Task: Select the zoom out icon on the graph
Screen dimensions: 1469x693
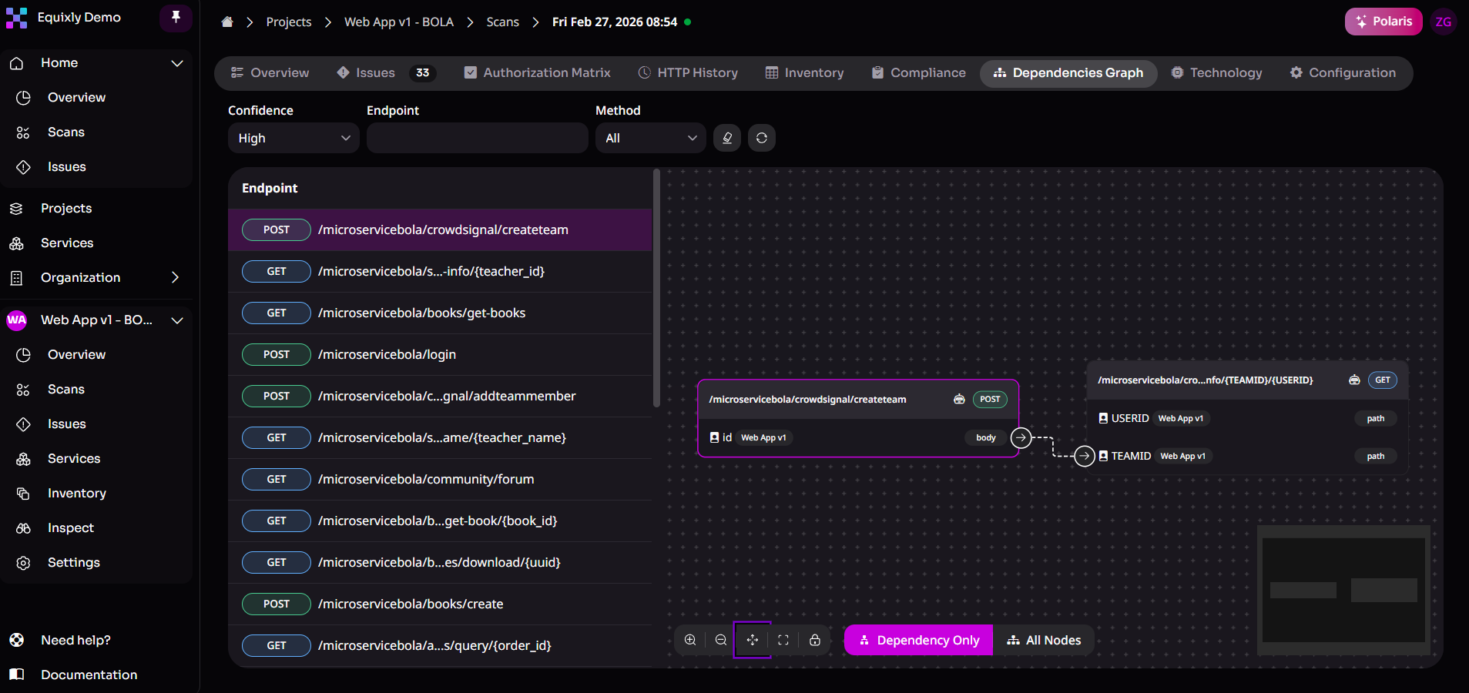Action: pyautogui.click(x=720, y=640)
